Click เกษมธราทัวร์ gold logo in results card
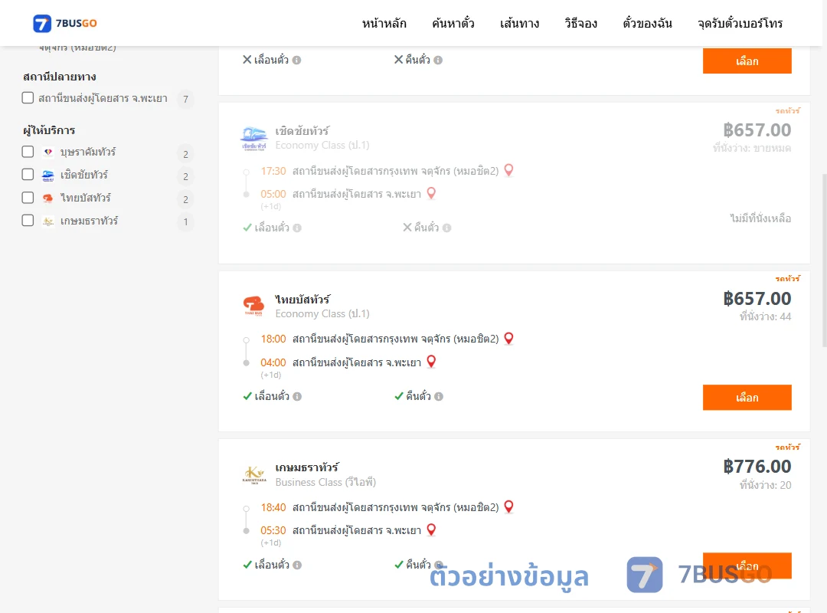The image size is (827, 613). click(253, 474)
